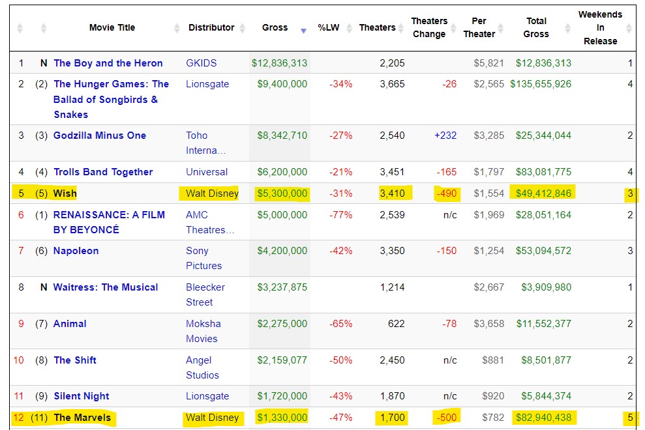
Task: Click the Wish movie title
Action: point(65,193)
